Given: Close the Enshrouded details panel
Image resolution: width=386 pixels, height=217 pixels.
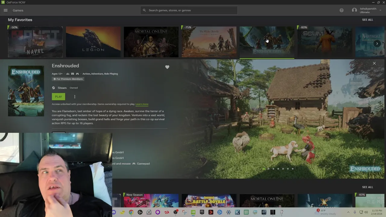Looking at the screenshot, I should 374,63.
